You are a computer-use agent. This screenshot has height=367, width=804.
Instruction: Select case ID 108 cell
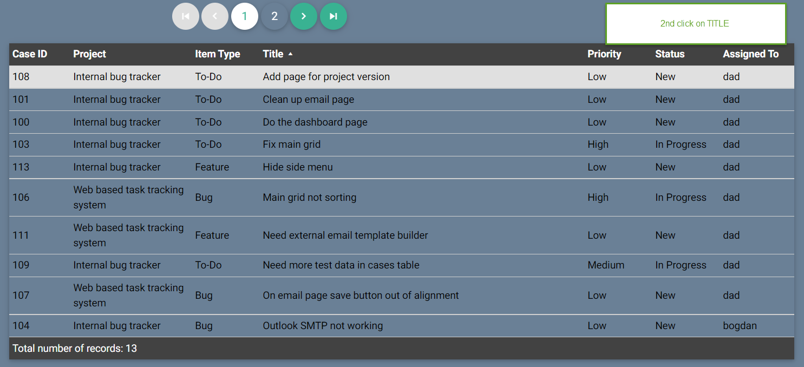pyautogui.click(x=21, y=77)
